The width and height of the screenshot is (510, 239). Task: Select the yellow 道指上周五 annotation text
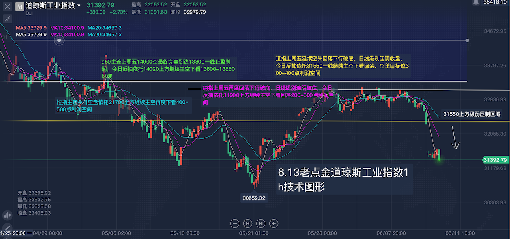click(x=343, y=66)
